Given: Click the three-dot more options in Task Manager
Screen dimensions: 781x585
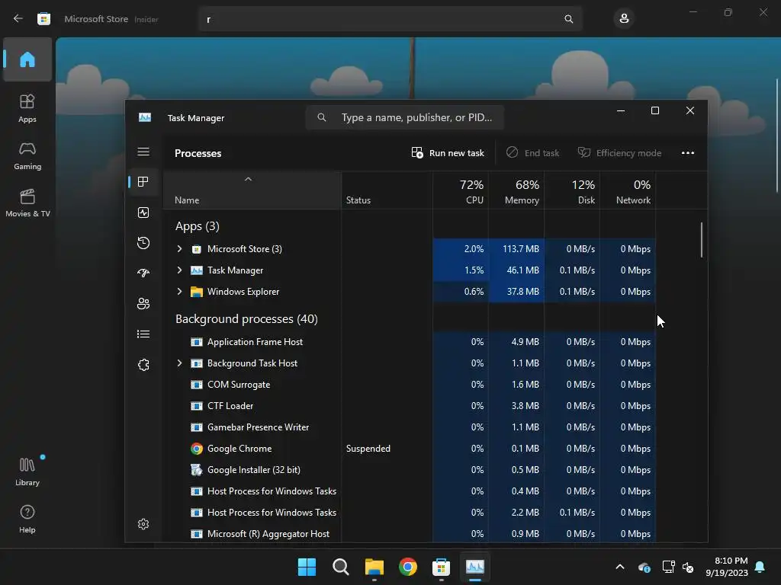Looking at the screenshot, I should click(x=687, y=152).
